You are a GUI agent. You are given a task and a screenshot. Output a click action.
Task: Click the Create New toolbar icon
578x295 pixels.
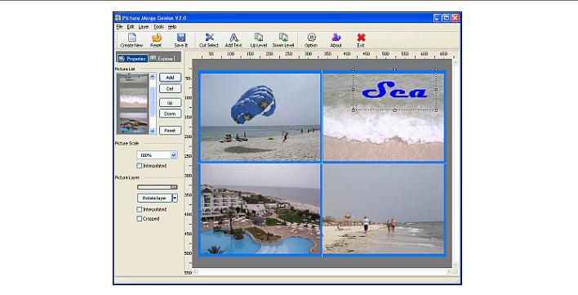point(131,40)
